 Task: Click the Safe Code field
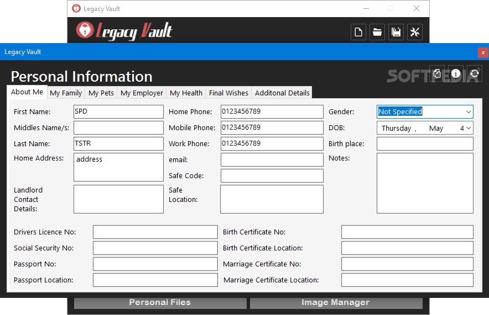click(272, 175)
